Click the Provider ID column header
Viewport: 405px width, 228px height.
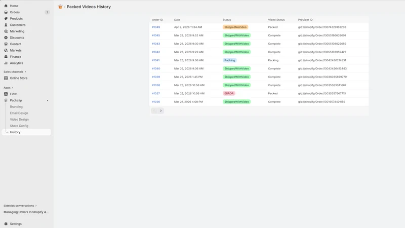point(305,20)
